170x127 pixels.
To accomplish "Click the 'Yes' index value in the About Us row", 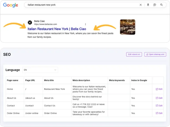I will (x=133, y=98).
